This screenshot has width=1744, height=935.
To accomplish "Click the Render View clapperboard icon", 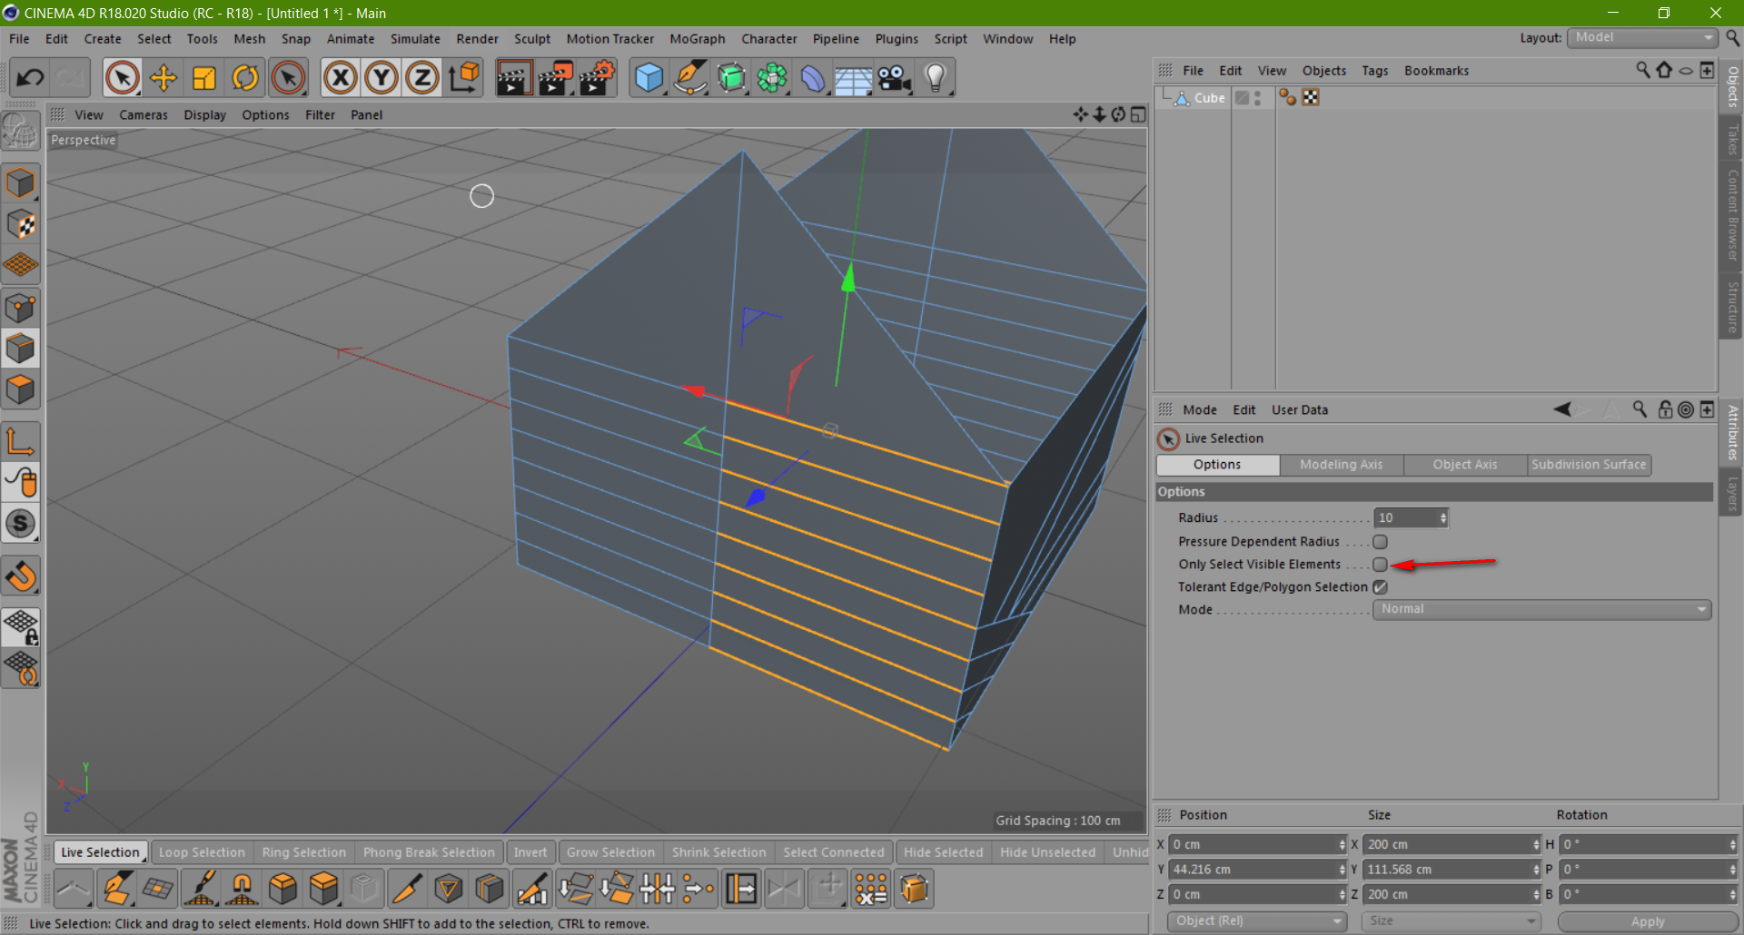I will [514, 78].
